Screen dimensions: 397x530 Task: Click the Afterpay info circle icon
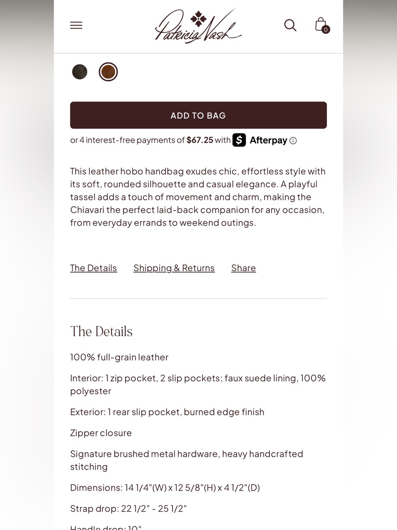(293, 141)
